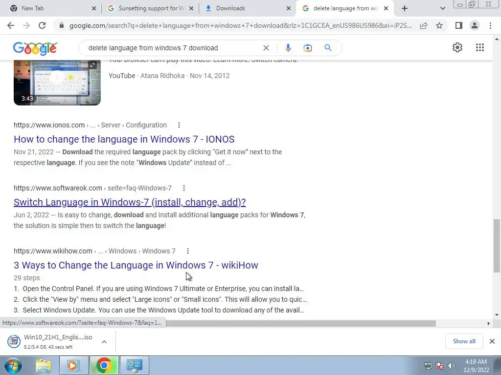Click vertical scrollbar down arrow

[497, 315]
